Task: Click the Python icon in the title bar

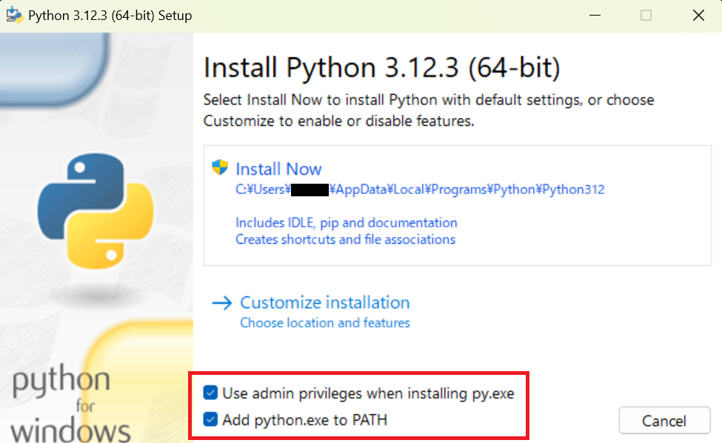Action: click(x=15, y=15)
